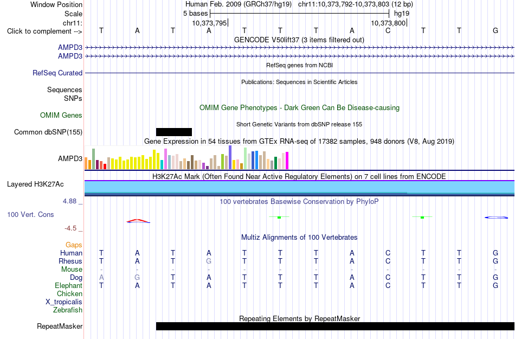Click the 4.88 PhyloP upper limit value
The height and width of the screenshot is (339, 515).
coord(70,201)
